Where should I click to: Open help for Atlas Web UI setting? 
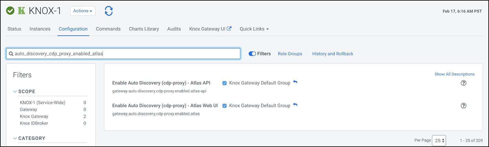[x=463, y=106]
